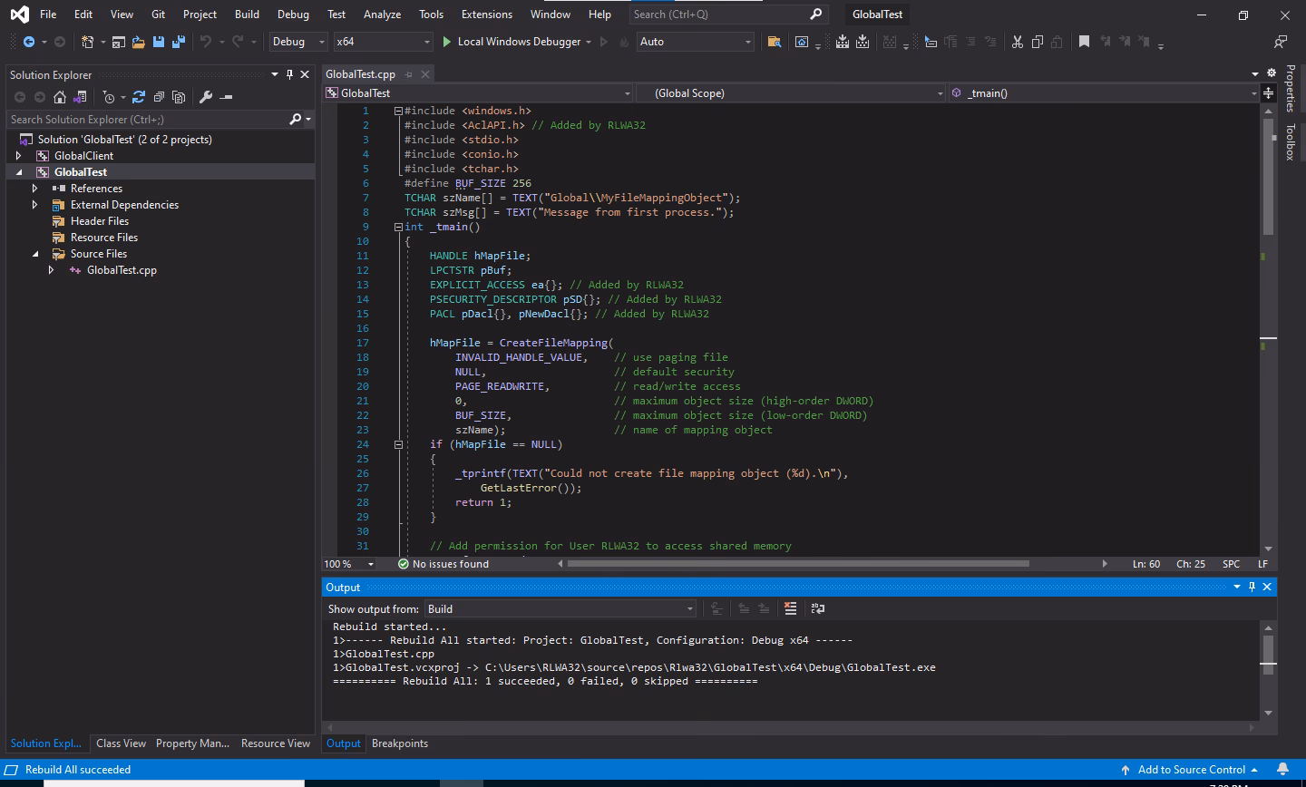Viewport: 1306px width, 787px height.
Task: Toggle word wrap in the Output window
Action: click(817, 608)
